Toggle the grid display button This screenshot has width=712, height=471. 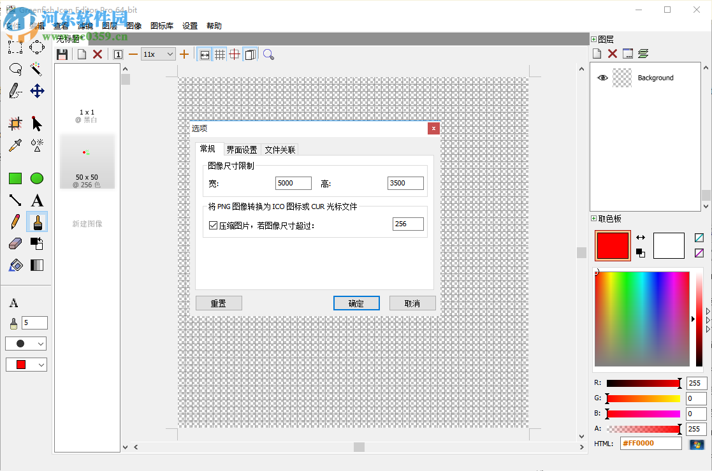tap(219, 54)
